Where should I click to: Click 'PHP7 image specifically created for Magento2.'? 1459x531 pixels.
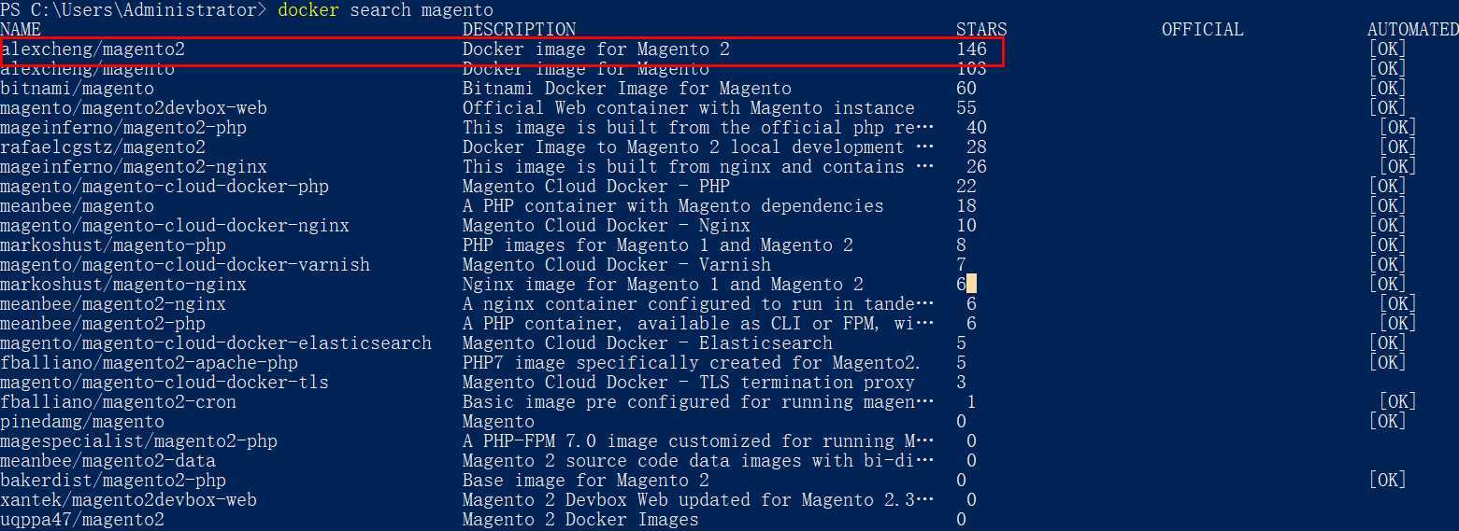click(x=692, y=363)
